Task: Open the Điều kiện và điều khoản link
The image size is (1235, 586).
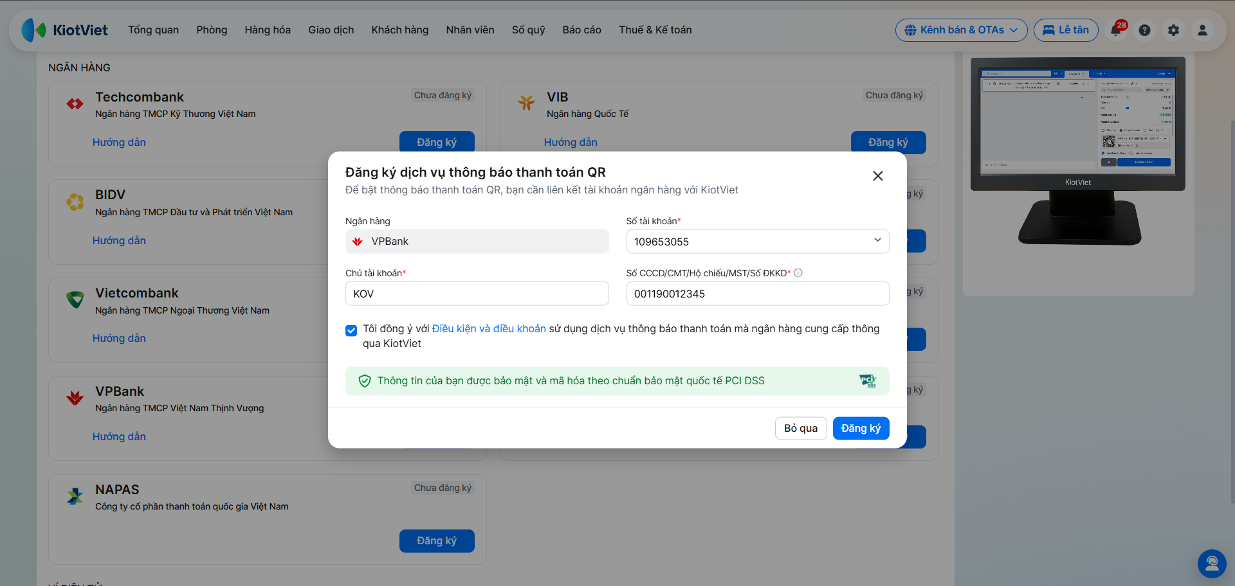Action: 489,329
